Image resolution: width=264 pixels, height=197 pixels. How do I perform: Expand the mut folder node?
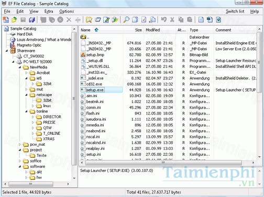click(26, 89)
